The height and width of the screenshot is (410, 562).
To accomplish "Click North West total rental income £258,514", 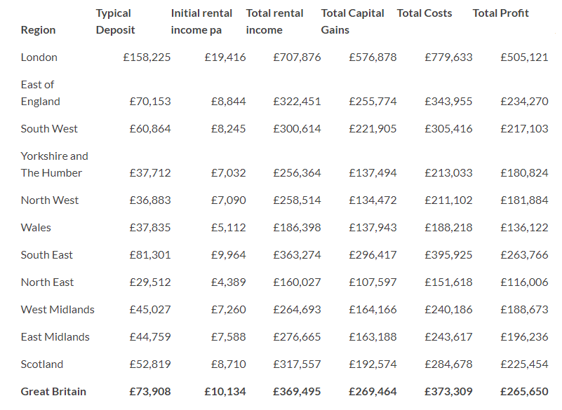I will [297, 200].
